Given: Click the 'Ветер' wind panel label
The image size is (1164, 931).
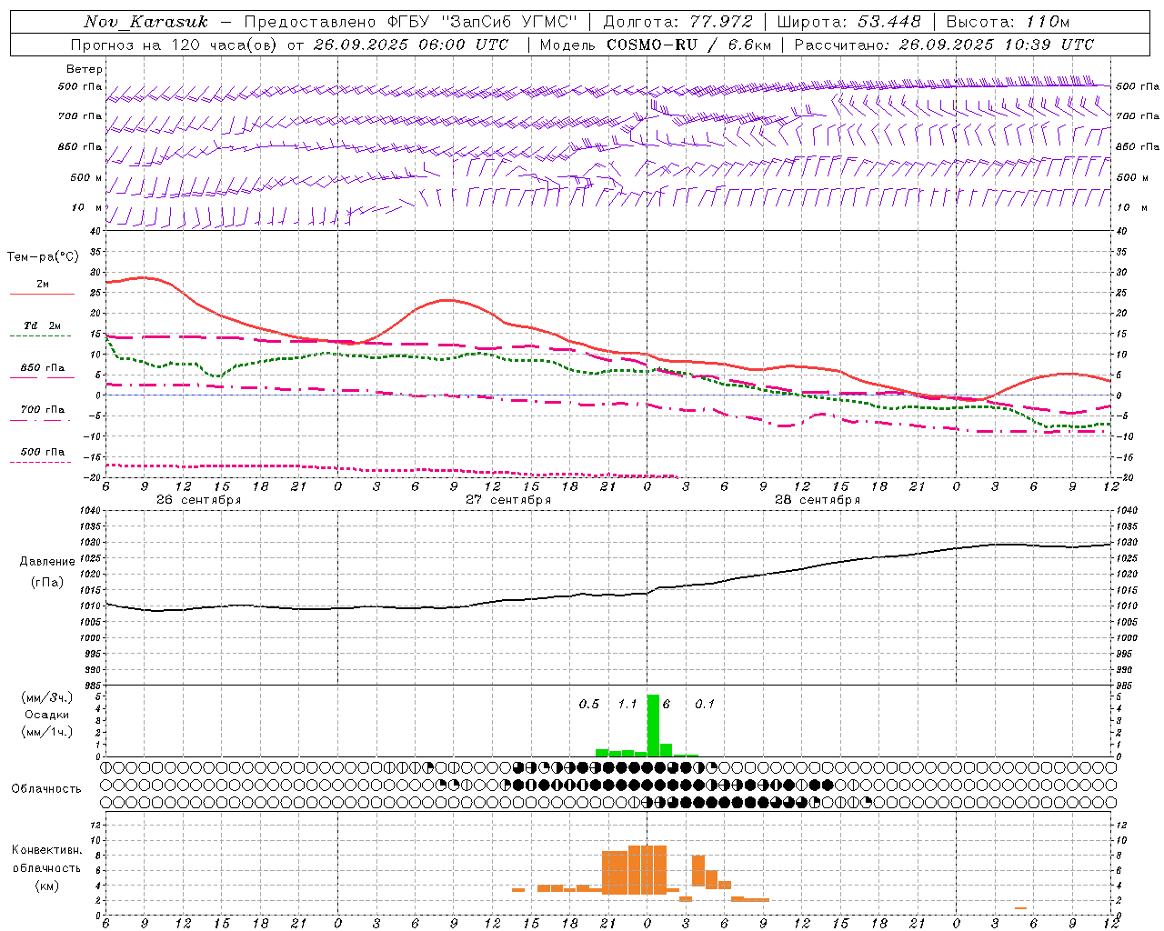Looking at the screenshot, I should [x=85, y=69].
